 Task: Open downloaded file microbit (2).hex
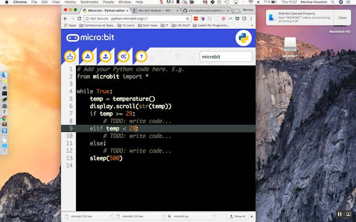pyautogui.click(x=133, y=217)
